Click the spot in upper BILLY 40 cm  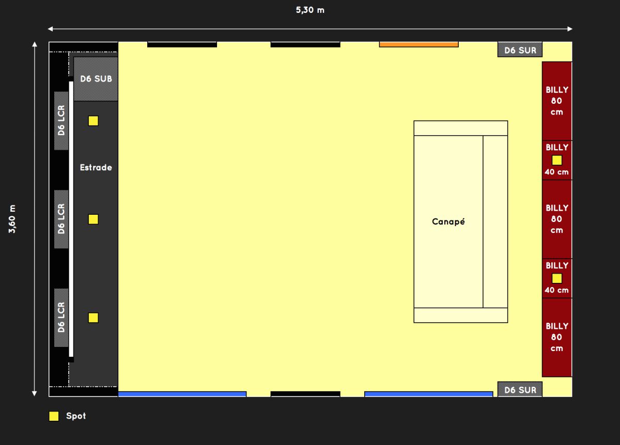[556, 160]
